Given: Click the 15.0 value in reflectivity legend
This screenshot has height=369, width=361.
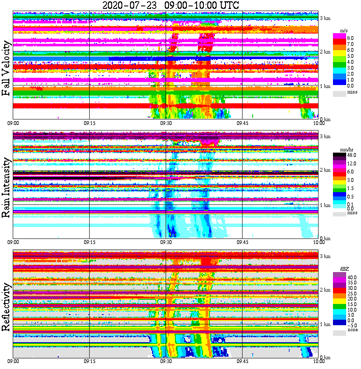Looking at the screenshot, I should click(x=352, y=304).
